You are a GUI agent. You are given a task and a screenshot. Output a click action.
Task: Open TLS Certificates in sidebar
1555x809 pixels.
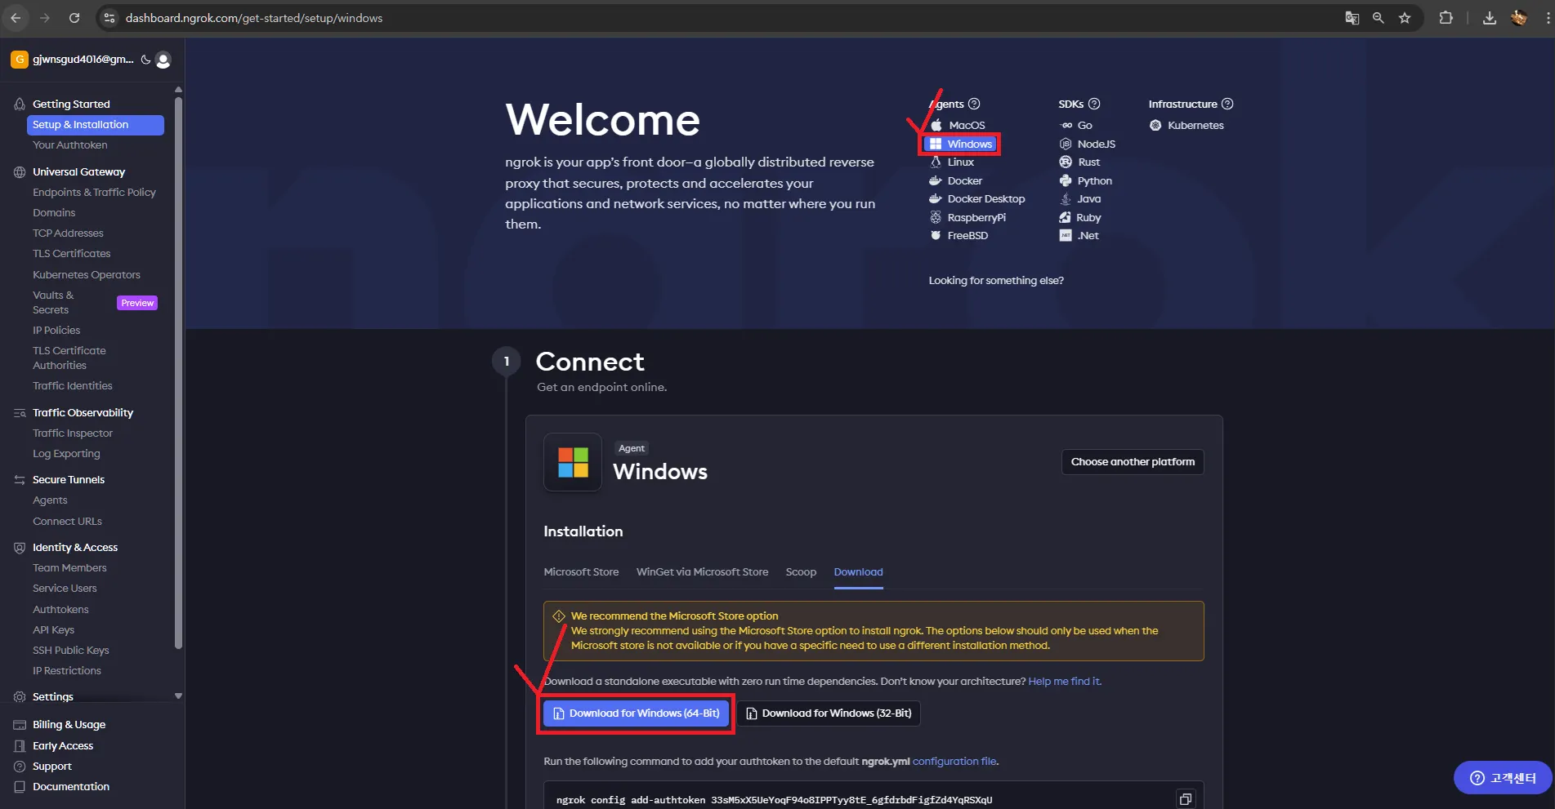71,253
